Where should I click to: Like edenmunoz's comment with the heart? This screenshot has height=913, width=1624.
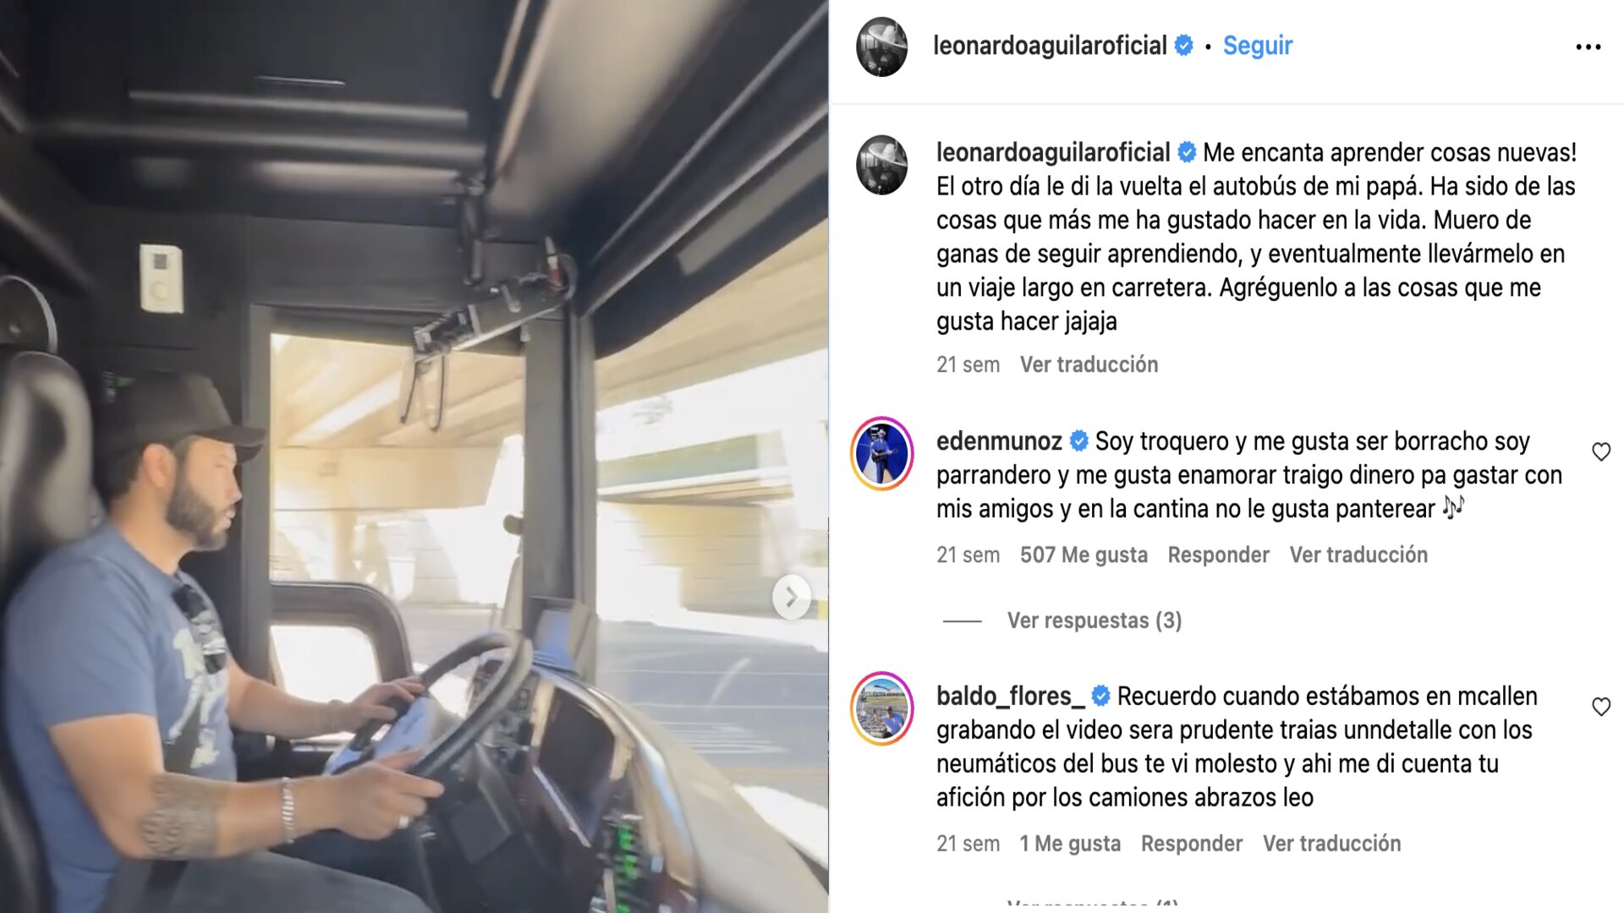click(x=1600, y=452)
